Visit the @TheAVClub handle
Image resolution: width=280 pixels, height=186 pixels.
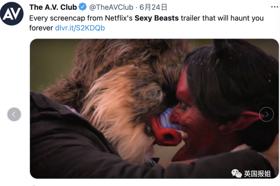[111, 7]
